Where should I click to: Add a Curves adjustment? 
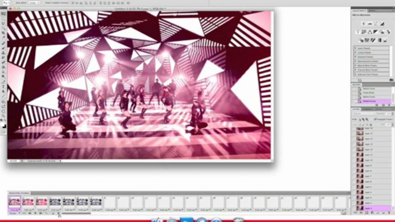tap(376, 24)
